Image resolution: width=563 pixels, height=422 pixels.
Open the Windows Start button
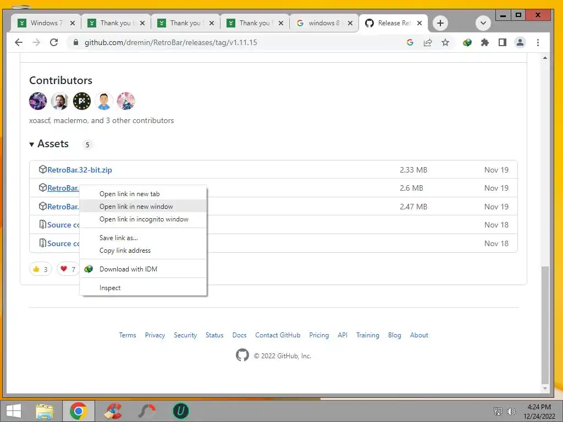[14, 411]
